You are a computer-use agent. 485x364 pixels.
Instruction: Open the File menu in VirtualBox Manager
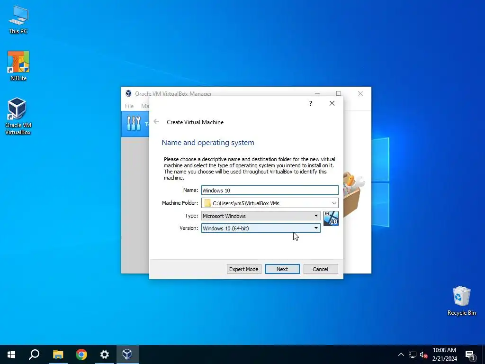coord(129,106)
